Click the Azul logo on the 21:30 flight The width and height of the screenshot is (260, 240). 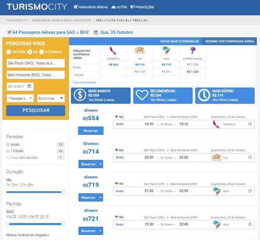point(217,191)
